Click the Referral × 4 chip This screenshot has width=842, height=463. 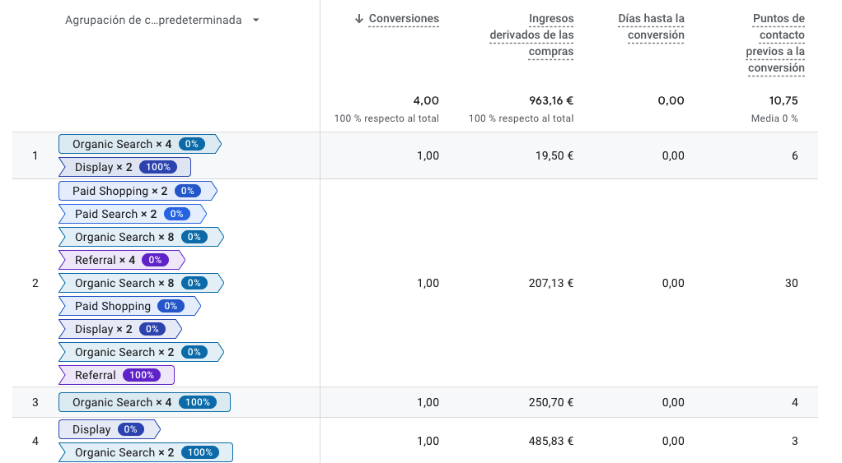click(x=121, y=260)
